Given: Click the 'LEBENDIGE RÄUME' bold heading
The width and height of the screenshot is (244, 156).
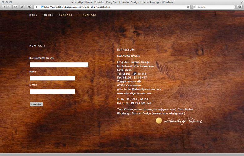Looking at the screenshot, I should 128,56.
